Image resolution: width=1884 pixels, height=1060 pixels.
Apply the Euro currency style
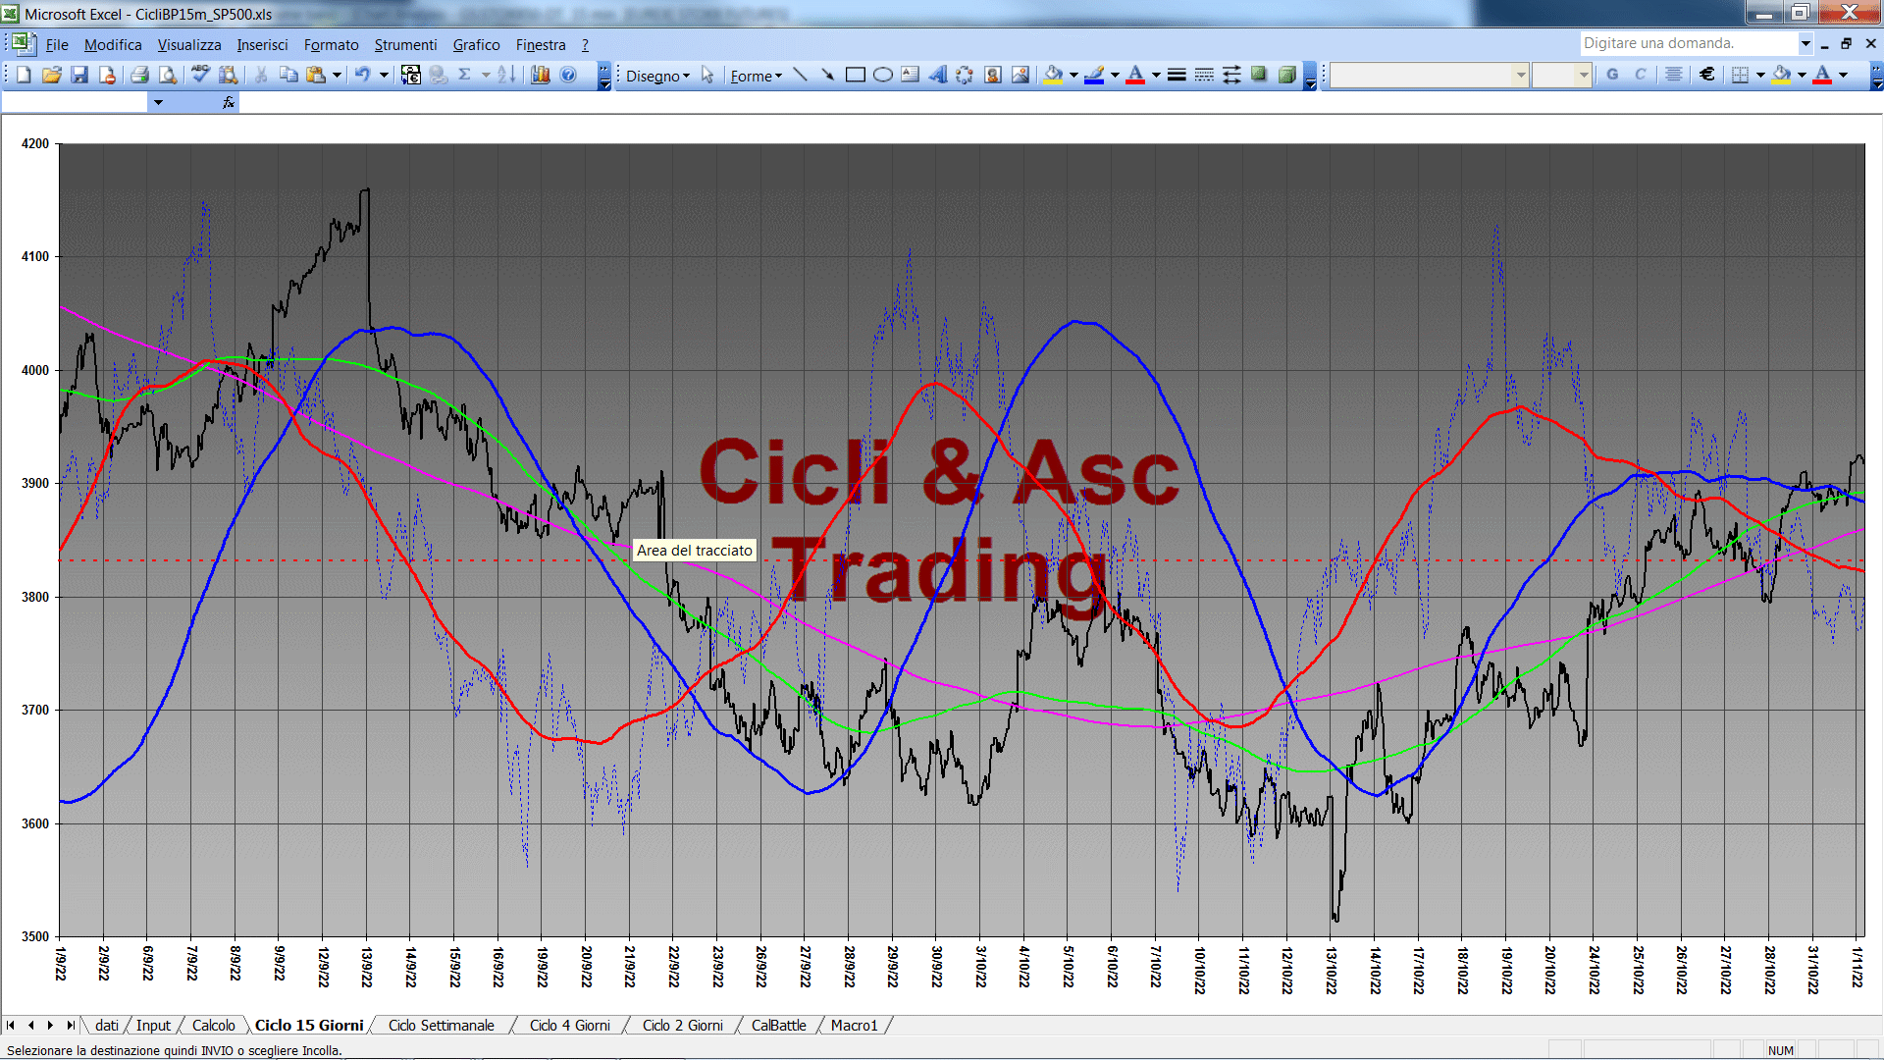pyautogui.click(x=1707, y=76)
